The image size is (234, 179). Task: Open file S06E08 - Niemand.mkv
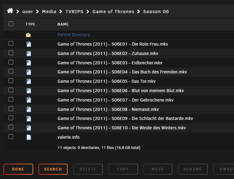(x=108, y=109)
